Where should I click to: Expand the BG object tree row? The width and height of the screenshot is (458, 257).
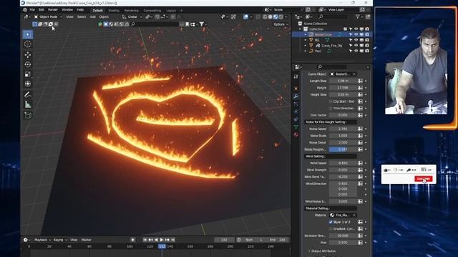pos(306,40)
